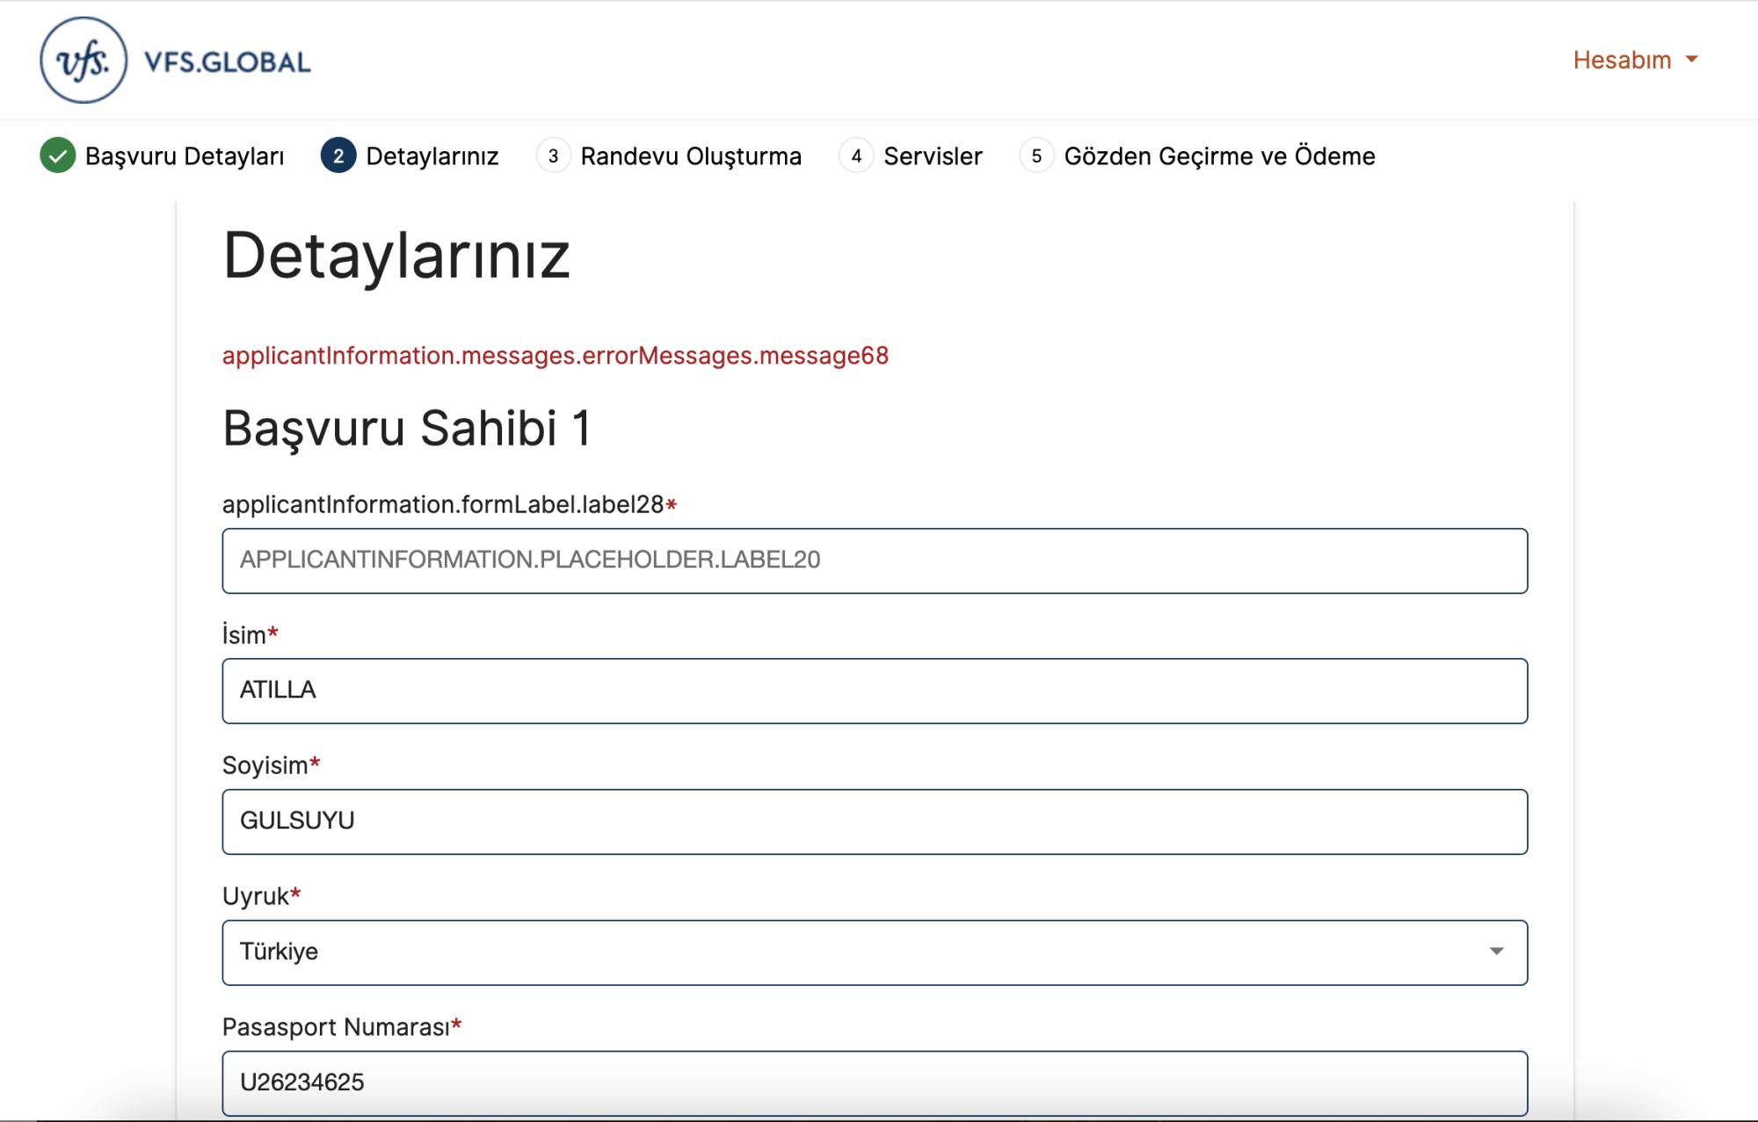Open Gözden Geçirme ve Ödeme step
Viewport: 1758px width, 1122px height.
tap(1219, 156)
